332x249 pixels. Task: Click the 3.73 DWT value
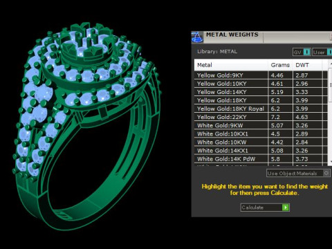(302, 159)
